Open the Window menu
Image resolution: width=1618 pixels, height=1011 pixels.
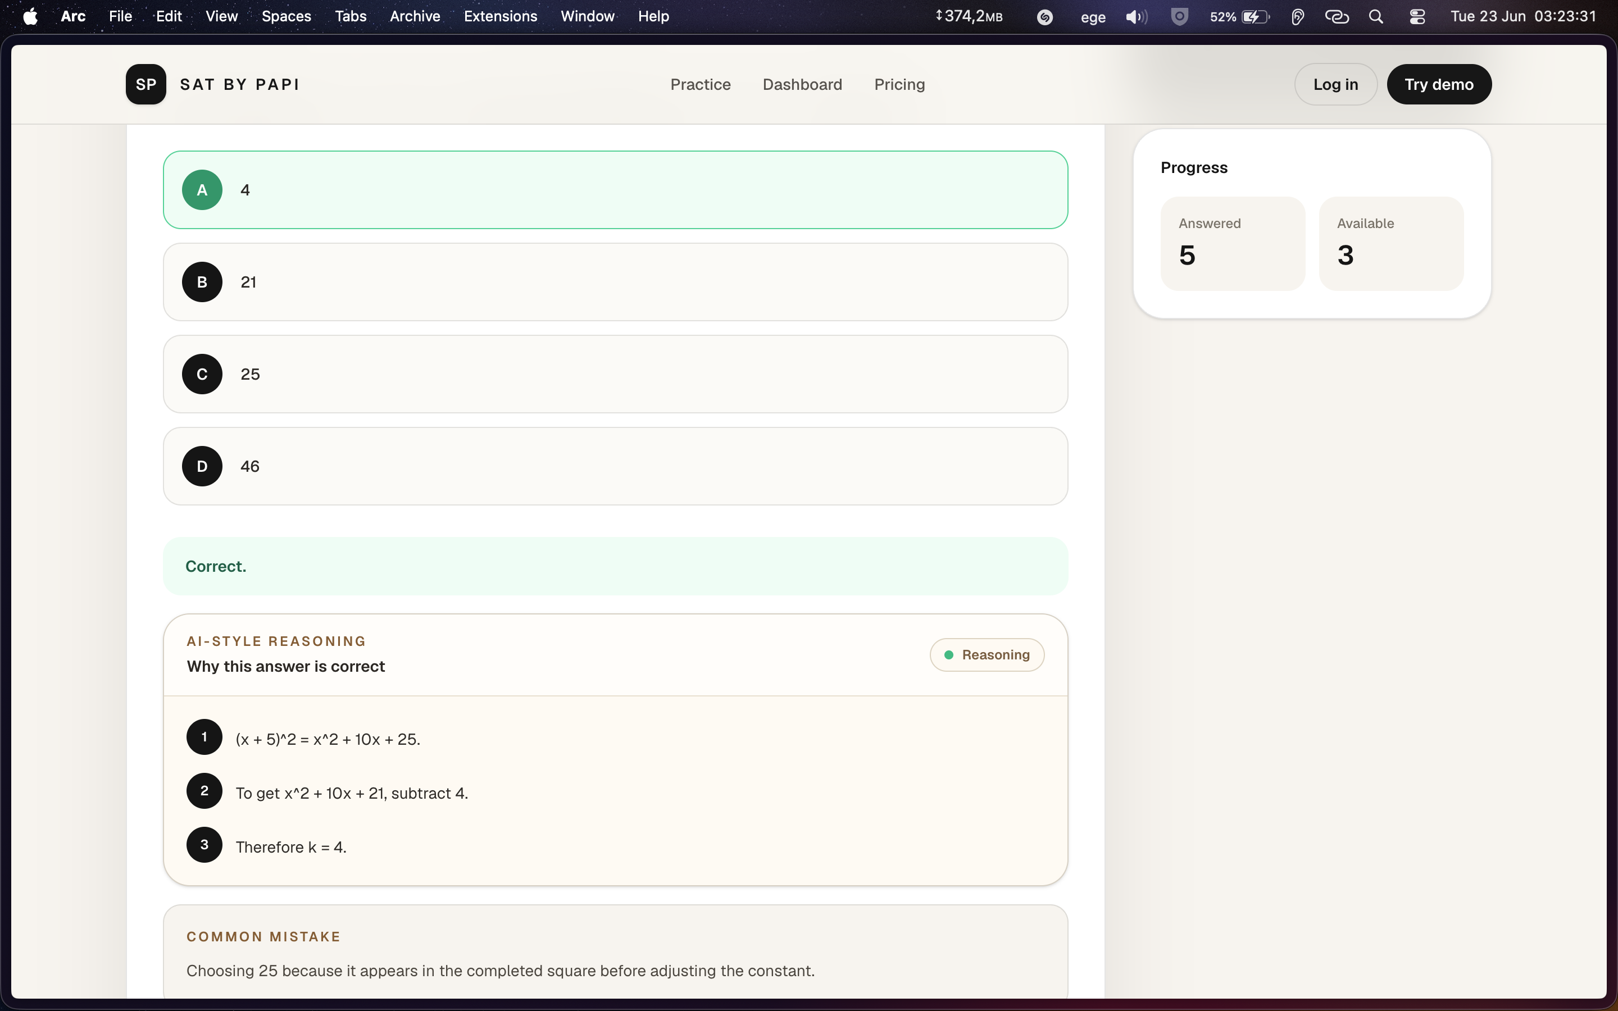(x=587, y=17)
